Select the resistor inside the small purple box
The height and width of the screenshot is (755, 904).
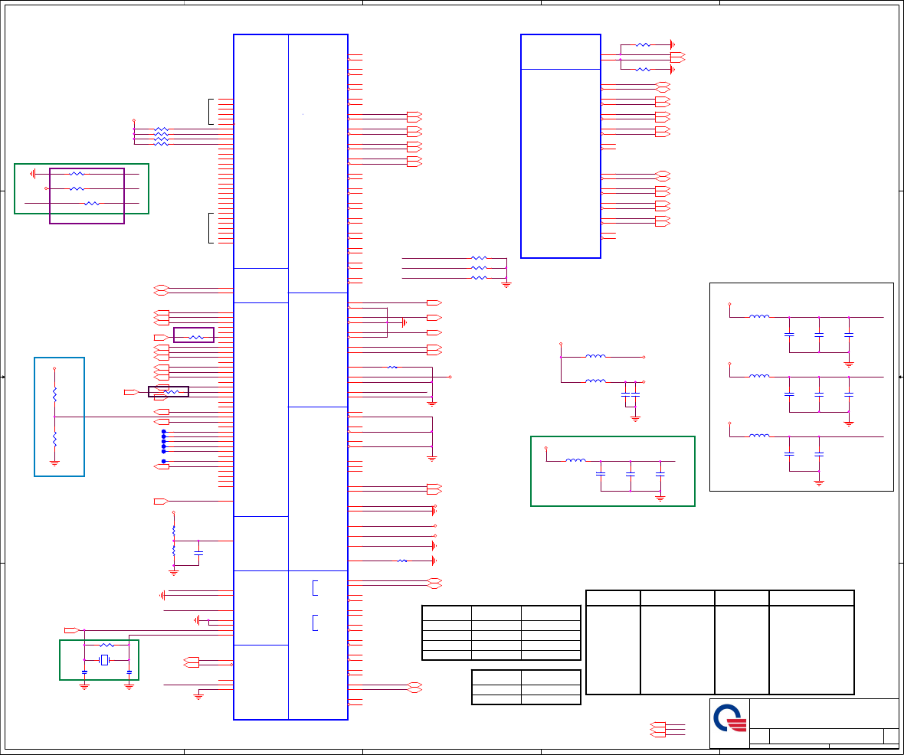[196, 337]
